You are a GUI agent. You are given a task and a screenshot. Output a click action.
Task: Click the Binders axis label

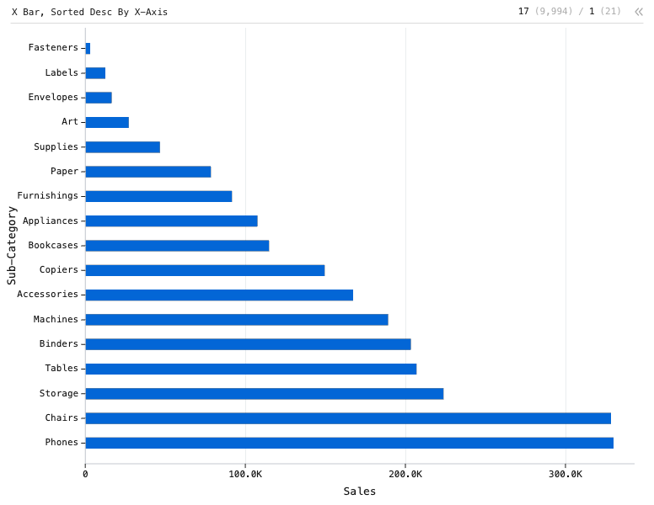(58, 343)
